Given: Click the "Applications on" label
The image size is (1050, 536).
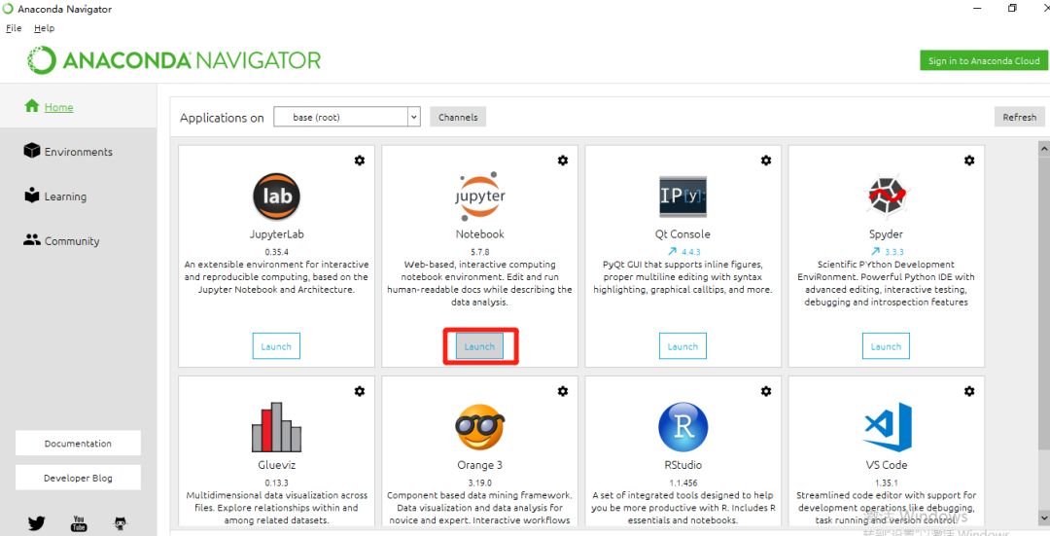Looking at the screenshot, I should (x=222, y=118).
